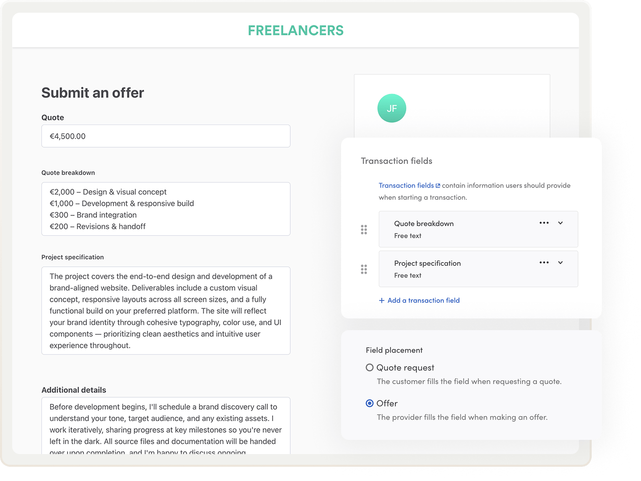
Task: Click the Quote amount input field
Action: coord(166,136)
